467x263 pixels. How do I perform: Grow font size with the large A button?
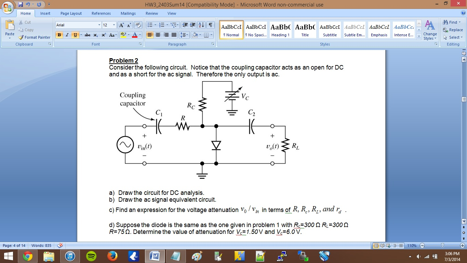[x=122, y=25]
